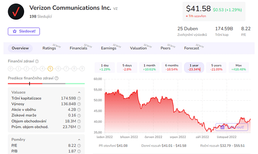Click the financial health prediction bar marker
Image resolution: width=258 pixels, height=154 pixels.
point(29,83)
